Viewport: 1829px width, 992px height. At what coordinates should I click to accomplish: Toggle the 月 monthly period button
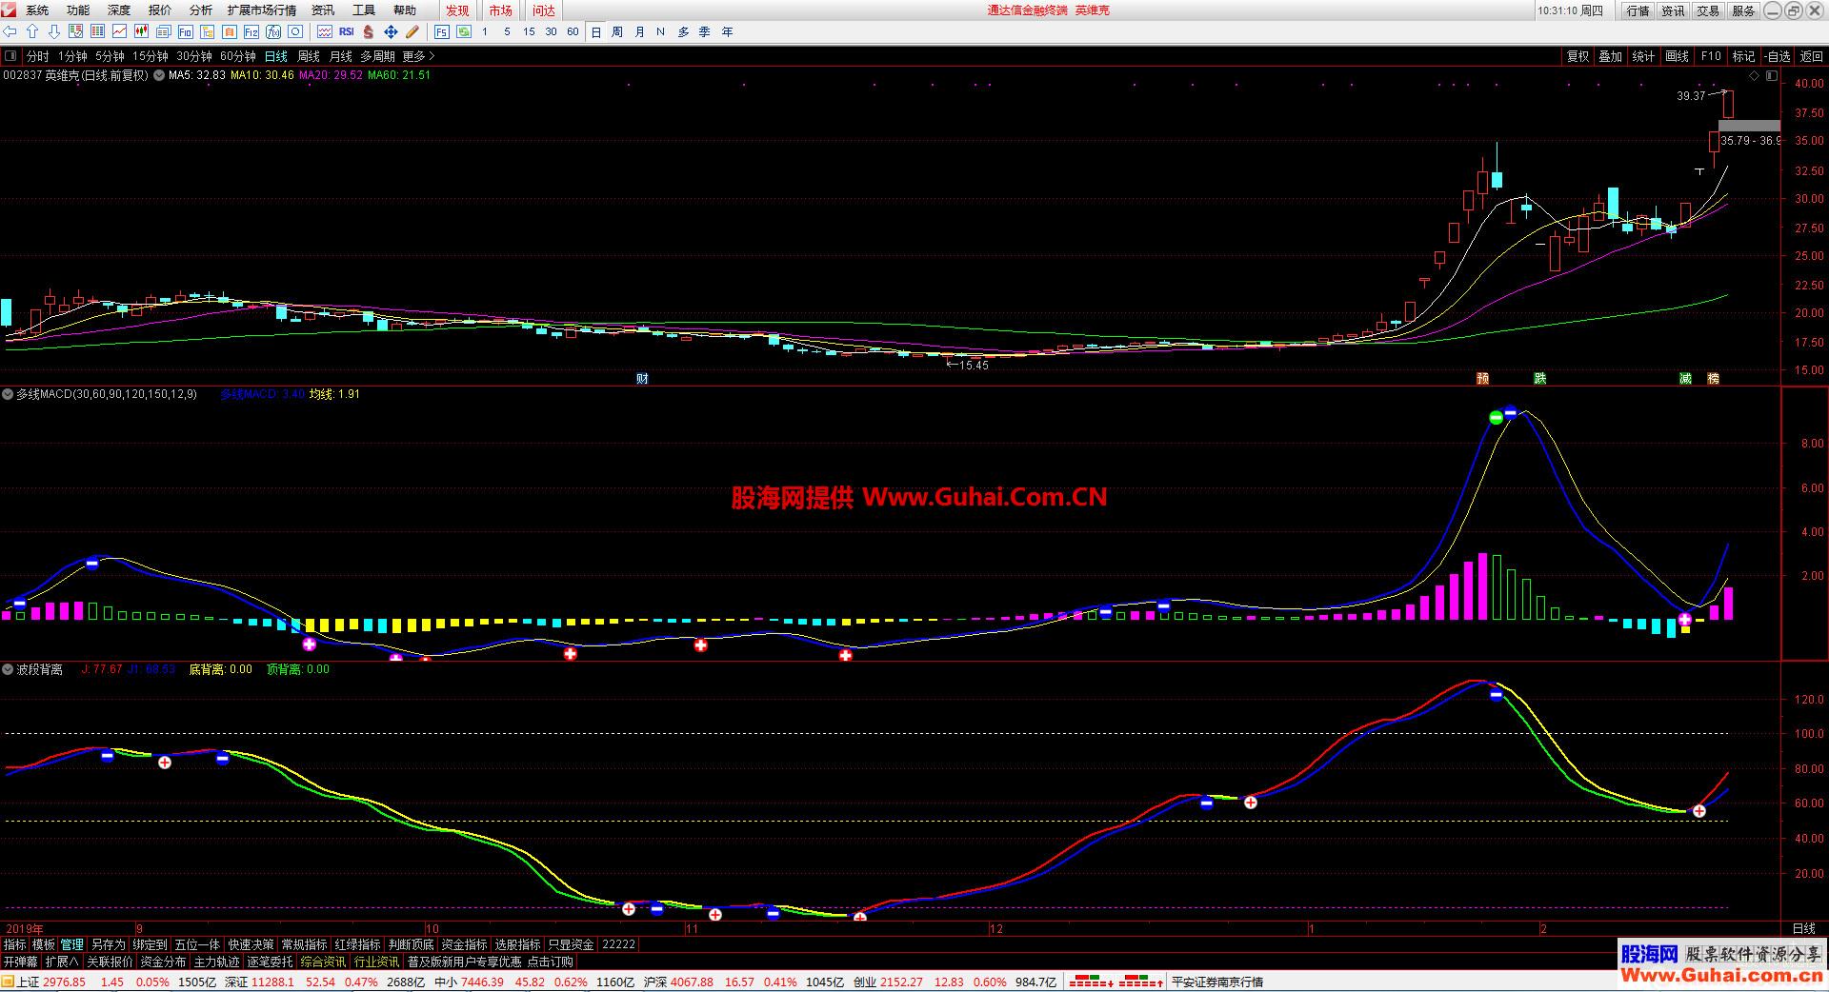[639, 32]
